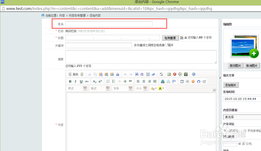Viewport: 261px width, 151px height.
Task: Click the Page Break icon
Action: click(x=204, y=81)
